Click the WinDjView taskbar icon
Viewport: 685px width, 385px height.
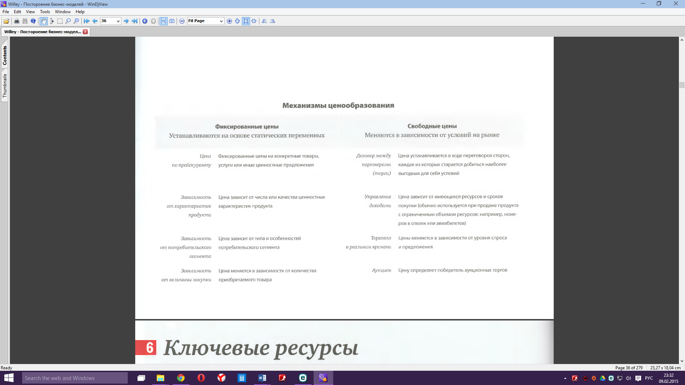323,378
